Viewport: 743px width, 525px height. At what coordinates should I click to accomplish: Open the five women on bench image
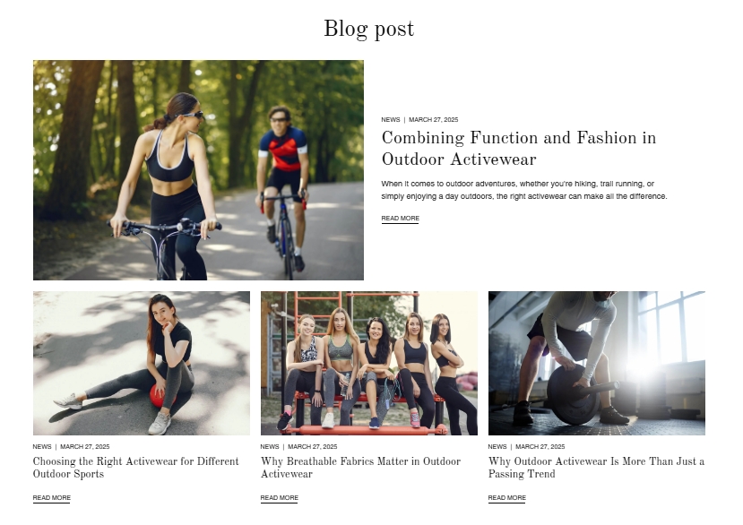point(369,363)
